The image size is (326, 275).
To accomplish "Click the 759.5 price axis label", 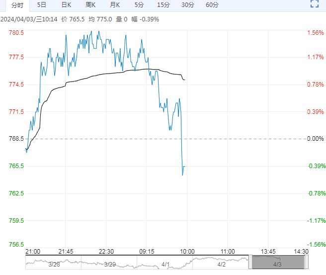I will click(x=16, y=220).
